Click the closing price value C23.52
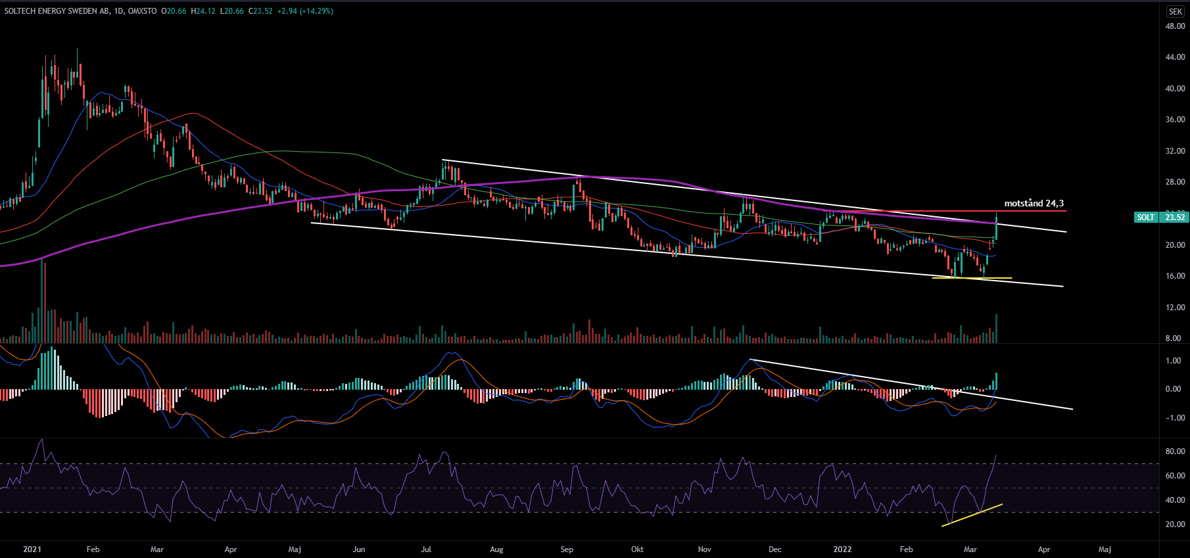 [260, 11]
